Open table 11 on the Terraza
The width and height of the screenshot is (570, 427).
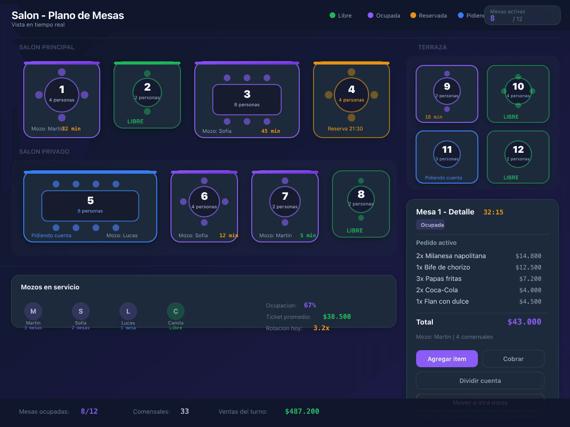447,154
